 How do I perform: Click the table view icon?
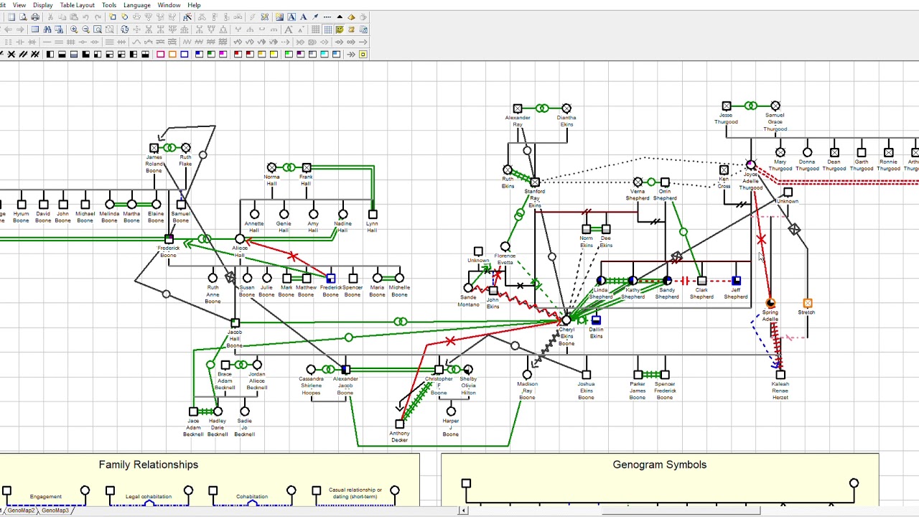pos(35,29)
